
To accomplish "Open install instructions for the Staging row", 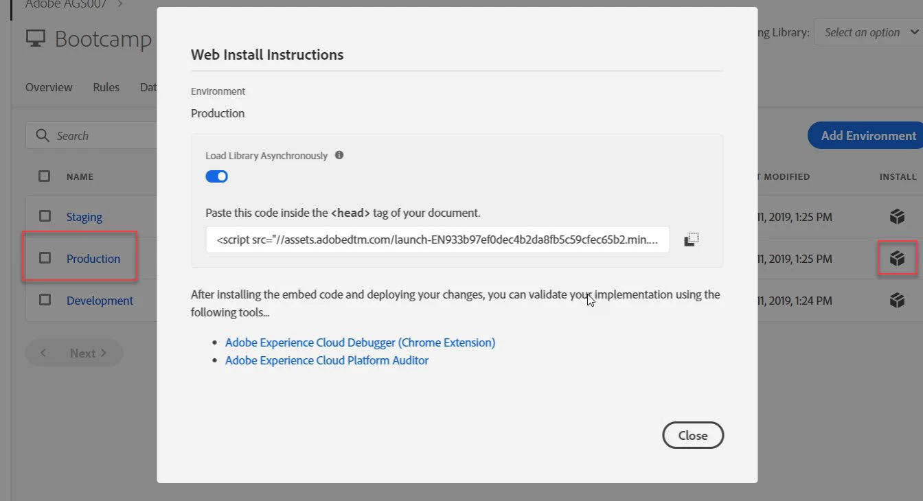I will click(897, 217).
